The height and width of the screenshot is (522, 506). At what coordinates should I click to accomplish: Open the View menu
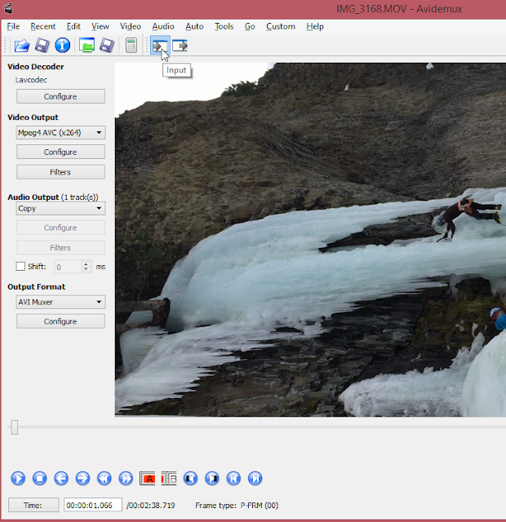tap(100, 26)
